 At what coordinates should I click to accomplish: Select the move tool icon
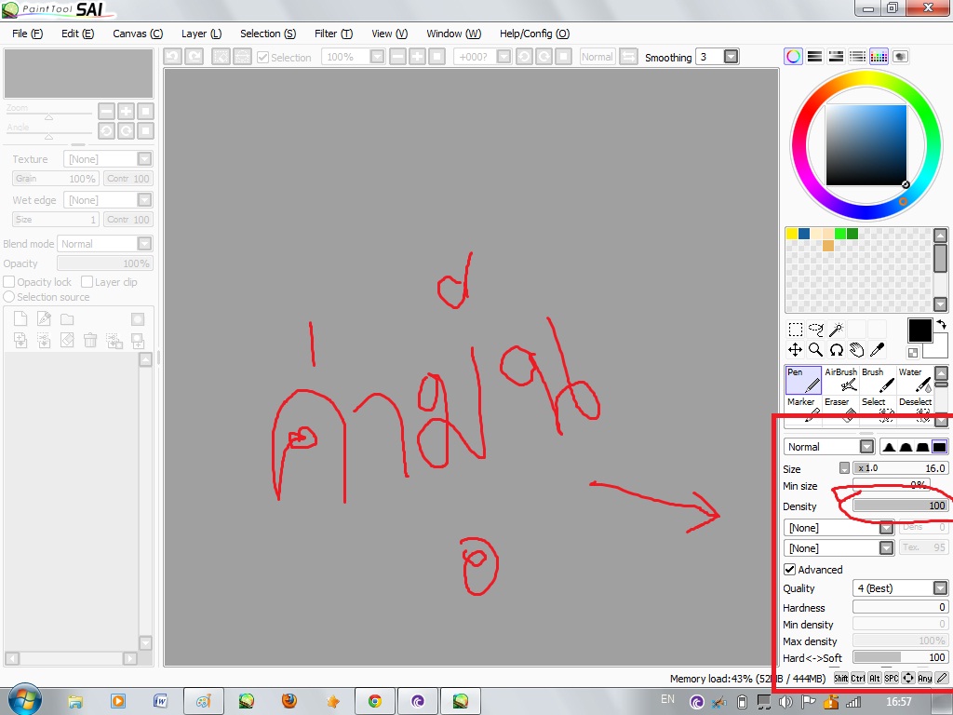coord(795,350)
